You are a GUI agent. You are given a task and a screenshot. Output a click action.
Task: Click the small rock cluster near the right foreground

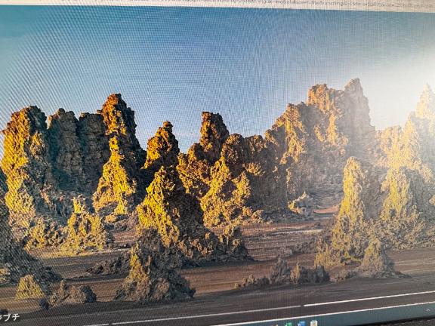(x=300, y=273)
